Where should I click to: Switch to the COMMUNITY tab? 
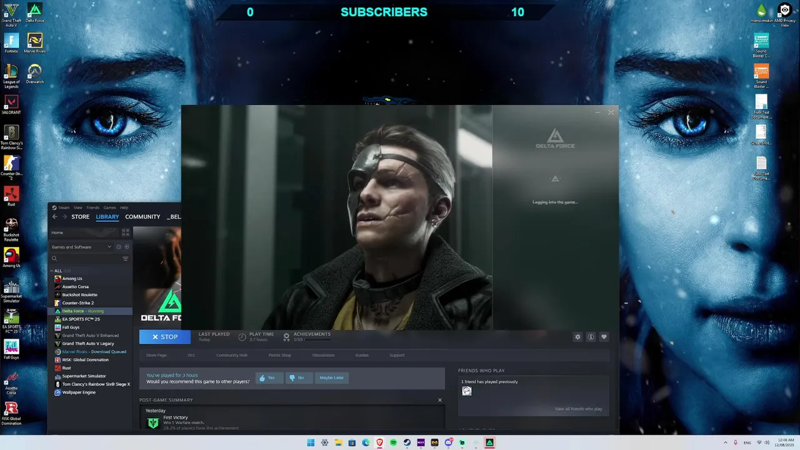142,217
